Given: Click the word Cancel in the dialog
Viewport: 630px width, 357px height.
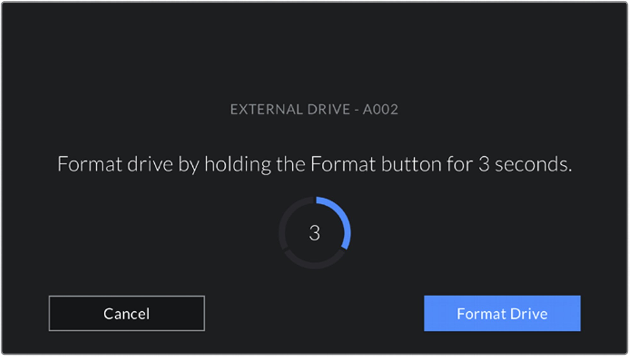Looking at the screenshot, I should point(127,314).
